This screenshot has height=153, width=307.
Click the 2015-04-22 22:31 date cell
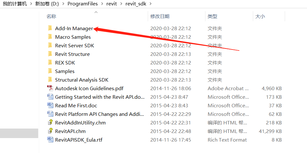(x=170, y=123)
